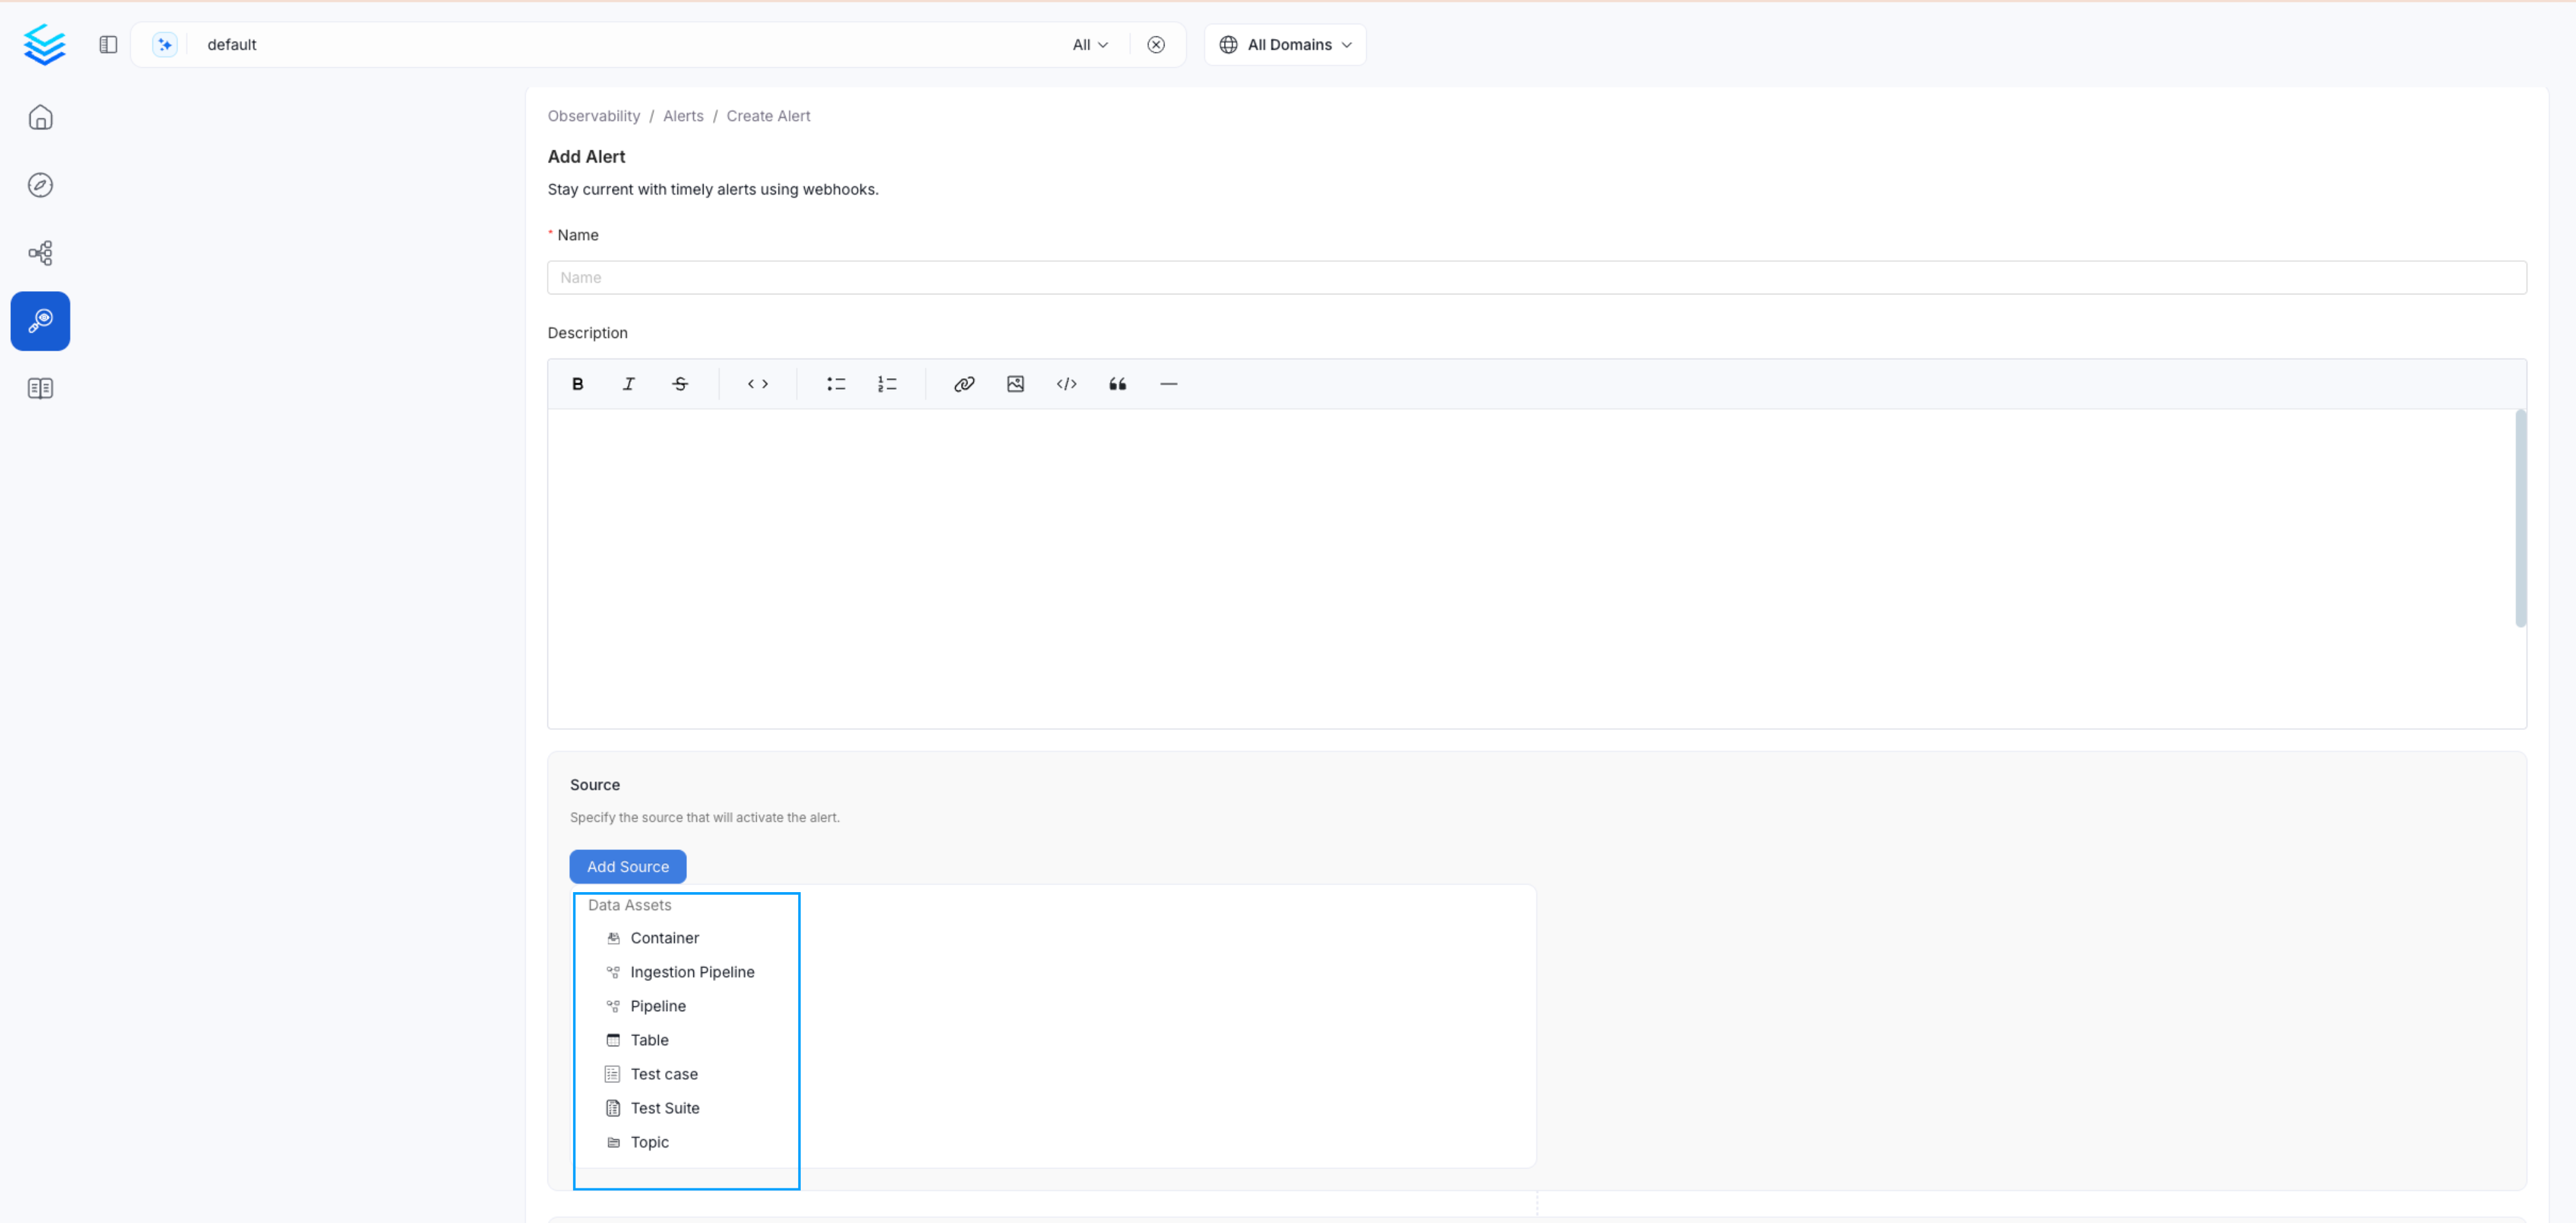The width and height of the screenshot is (2576, 1223).
Task: Click the Add Source button
Action: [627, 867]
